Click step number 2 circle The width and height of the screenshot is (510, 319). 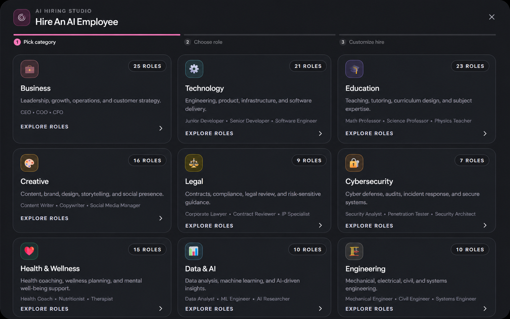tap(187, 42)
